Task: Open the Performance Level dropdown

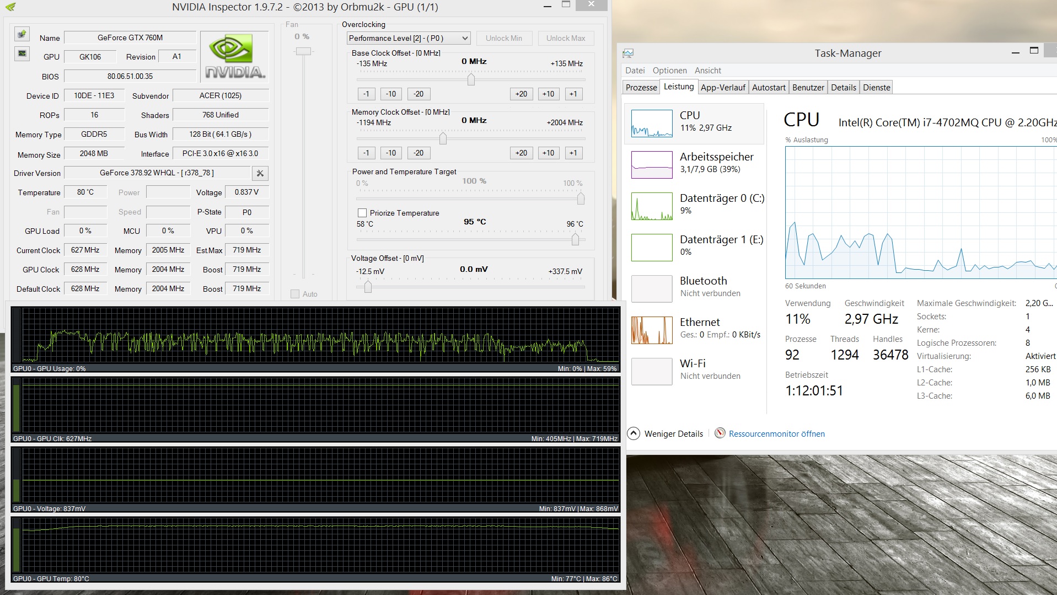Action: coord(409,38)
